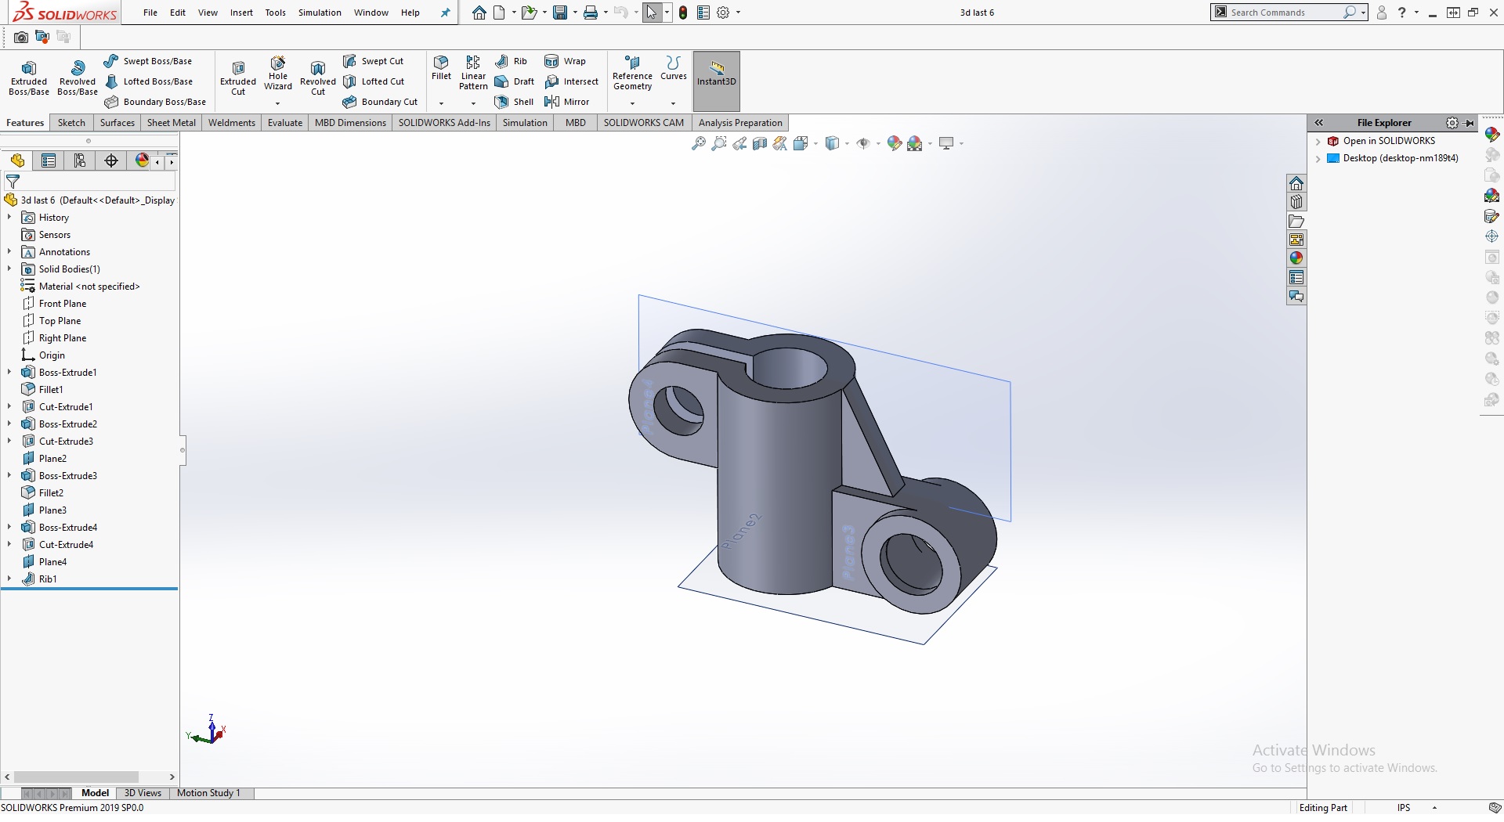The image size is (1504, 822).
Task: Expand the Boss-Extrude1 feature node
Action: (x=9, y=373)
